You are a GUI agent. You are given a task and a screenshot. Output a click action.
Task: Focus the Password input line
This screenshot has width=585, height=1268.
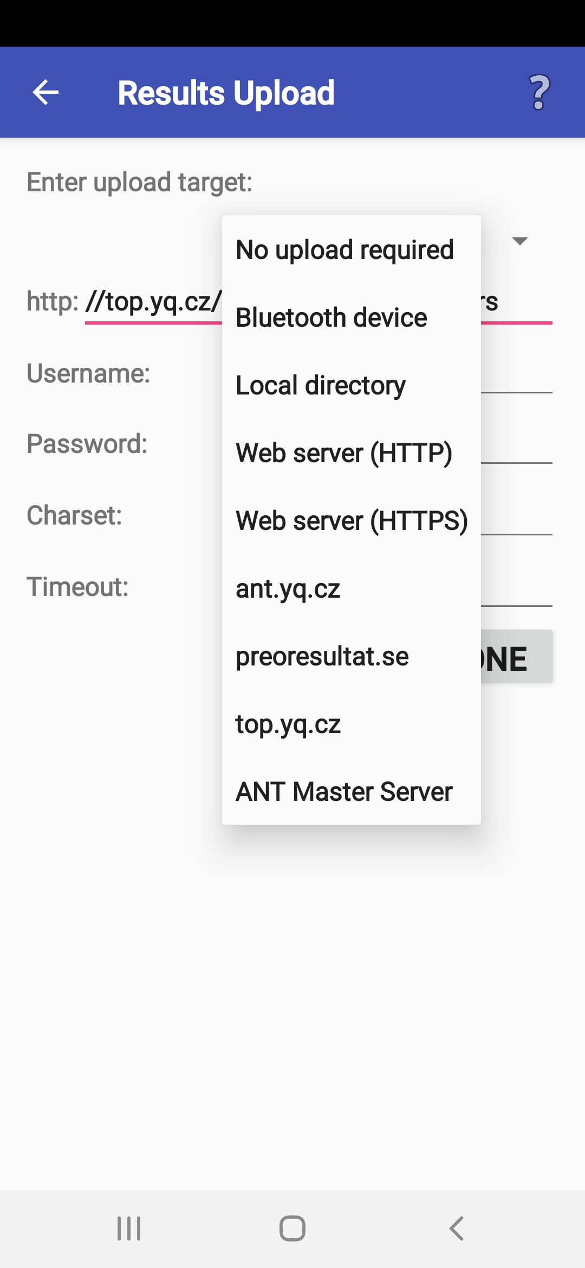click(516, 444)
